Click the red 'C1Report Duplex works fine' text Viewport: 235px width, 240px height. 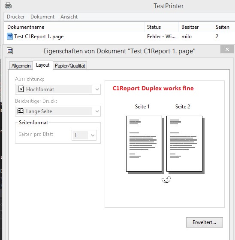153,88
